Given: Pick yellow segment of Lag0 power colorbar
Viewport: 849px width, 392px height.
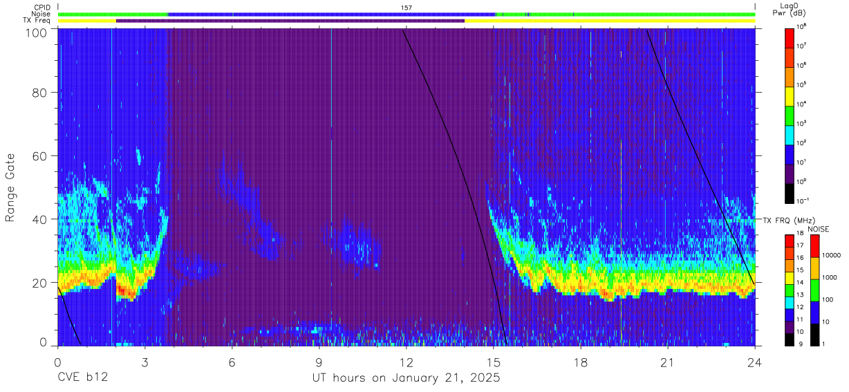Looking at the screenshot, I should (790, 95).
